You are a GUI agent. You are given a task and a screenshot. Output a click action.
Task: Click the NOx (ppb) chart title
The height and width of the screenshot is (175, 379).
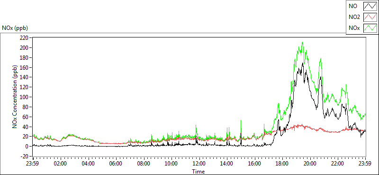coord(15,28)
